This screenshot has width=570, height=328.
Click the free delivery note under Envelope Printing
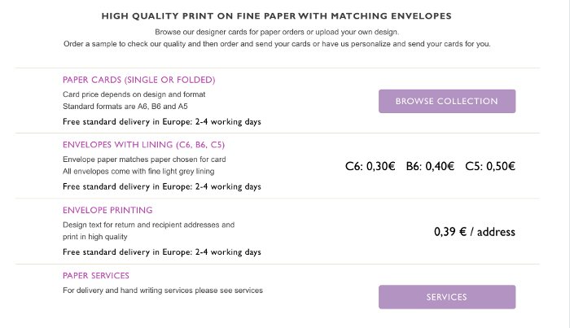pyautogui.click(x=162, y=252)
